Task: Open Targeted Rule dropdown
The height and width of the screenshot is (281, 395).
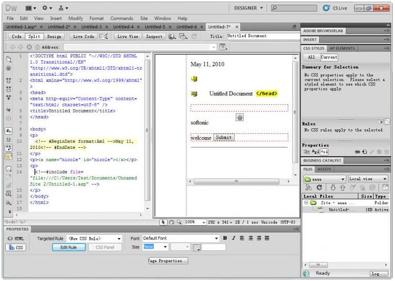Action: [94, 239]
